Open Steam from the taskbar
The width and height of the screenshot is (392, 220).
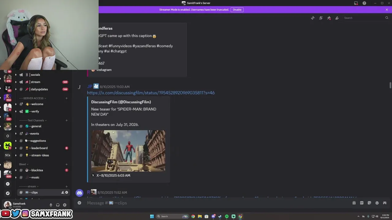click(220, 216)
